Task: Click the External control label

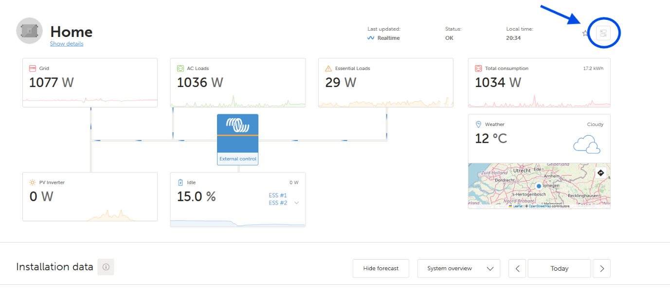Action: [238, 159]
